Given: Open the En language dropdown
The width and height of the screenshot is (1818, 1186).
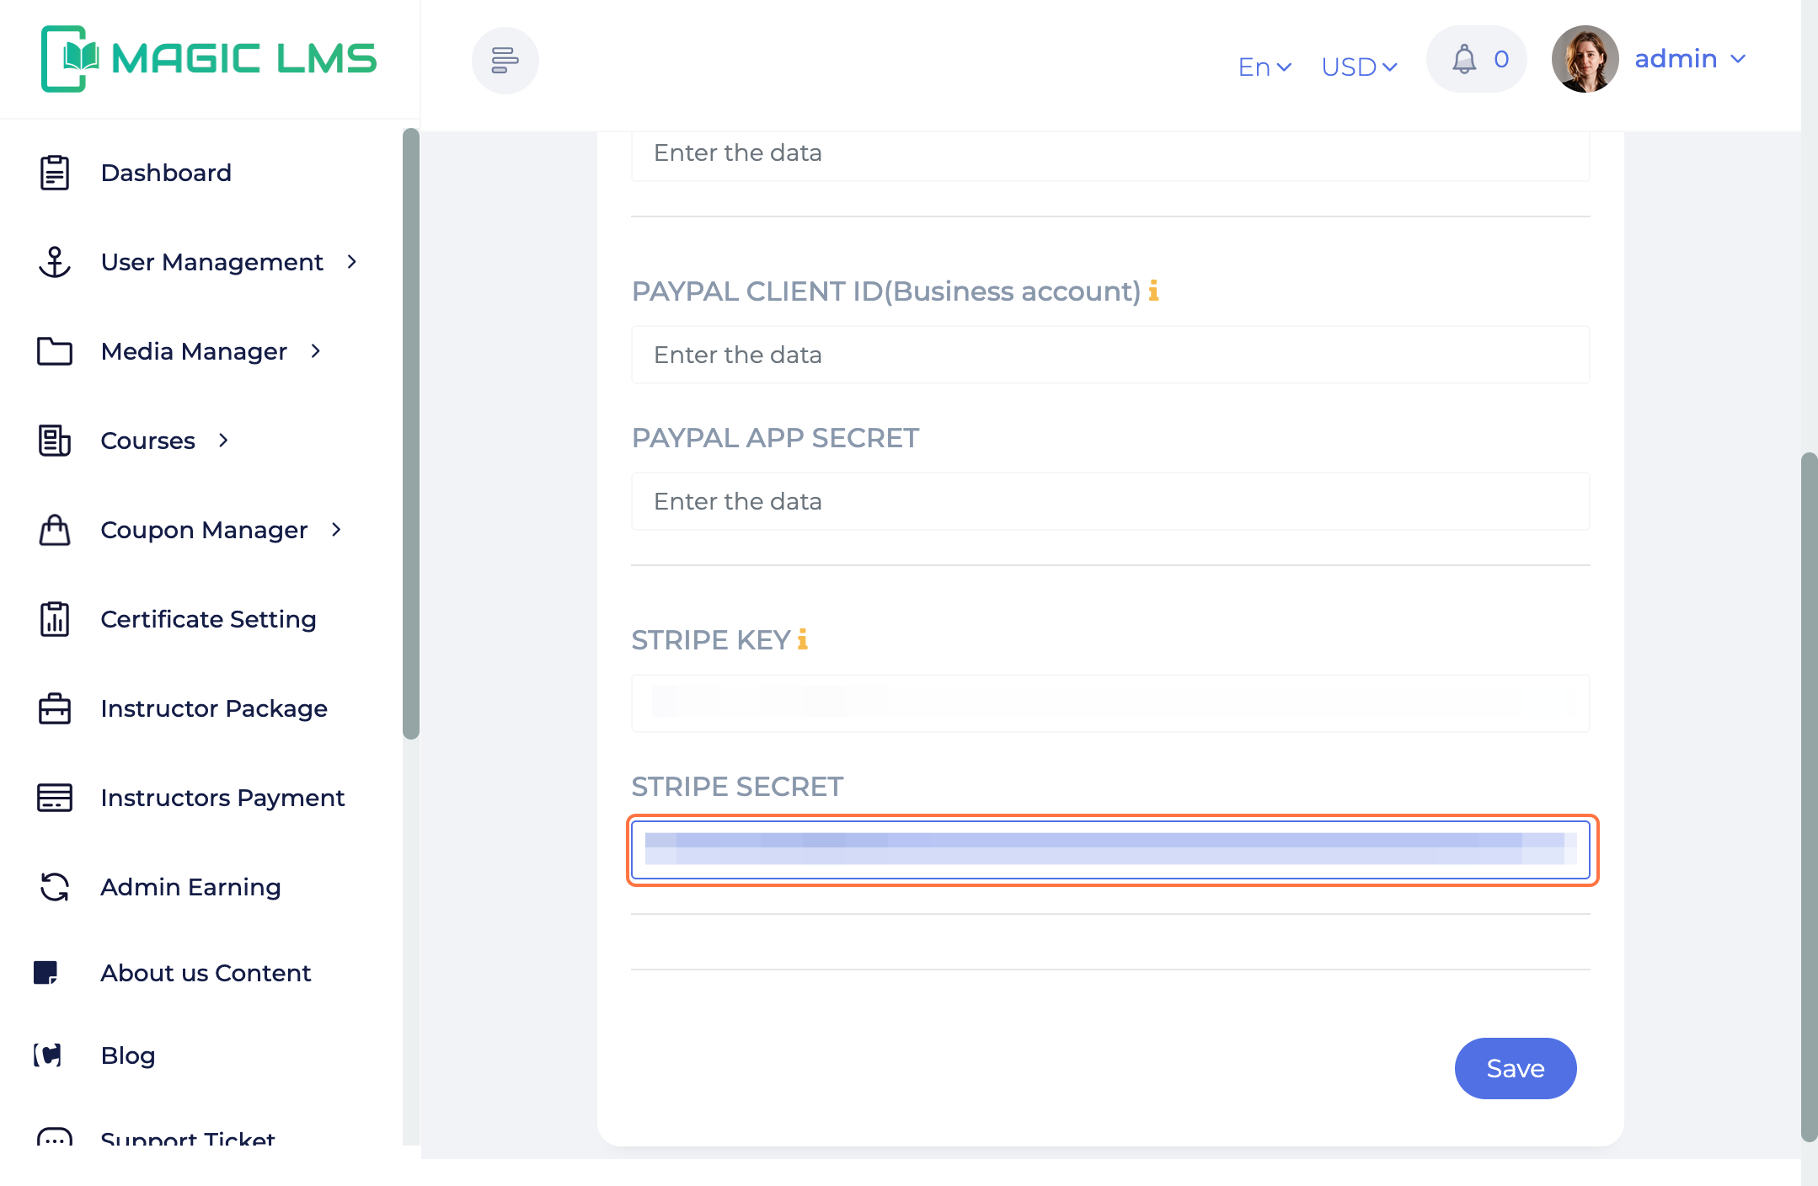Looking at the screenshot, I should [x=1265, y=67].
